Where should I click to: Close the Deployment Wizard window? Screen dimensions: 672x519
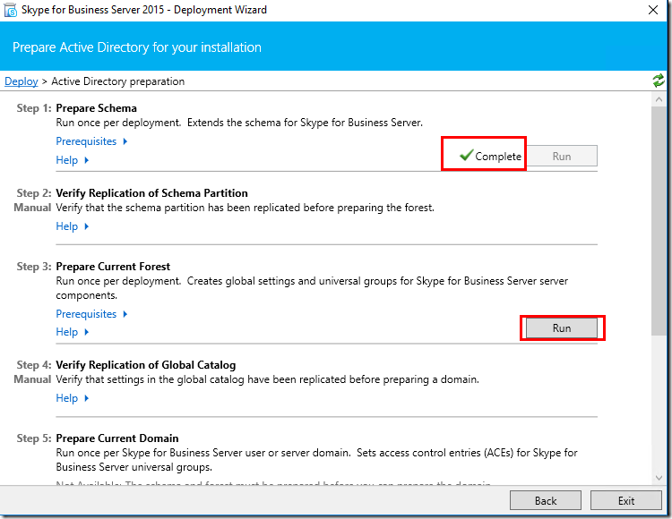point(652,10)
